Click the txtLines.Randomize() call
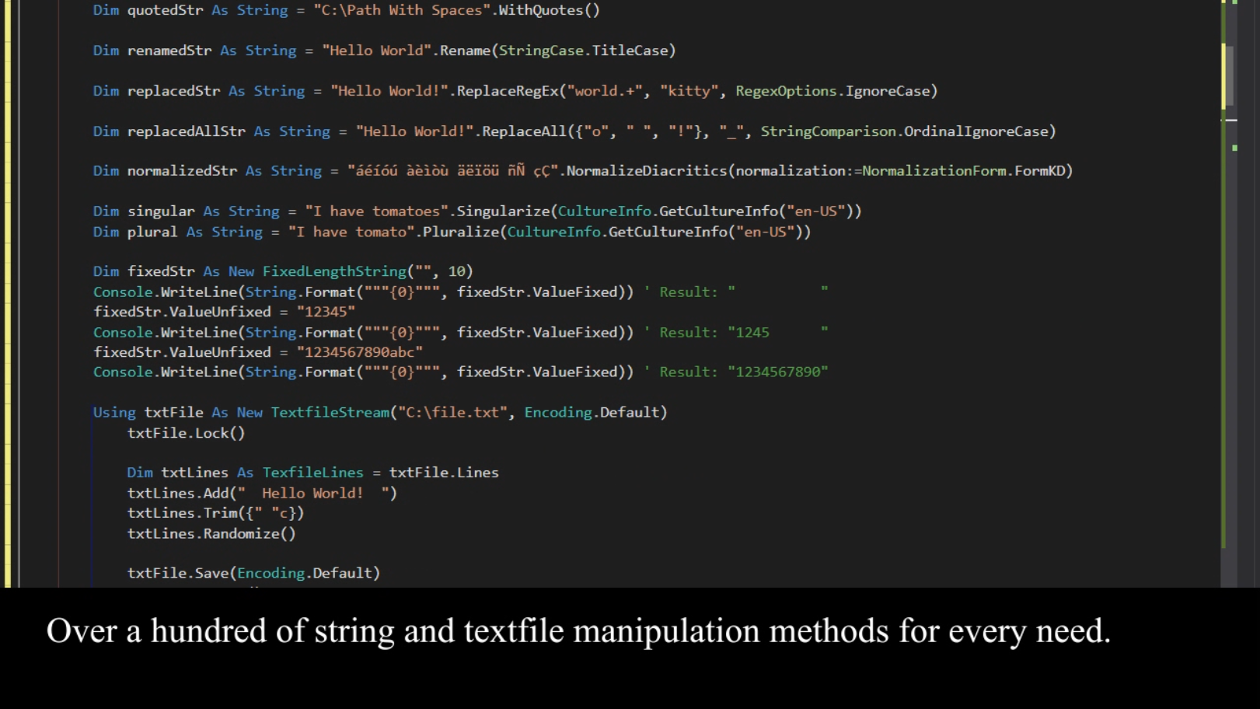 (x=210, y=533)
